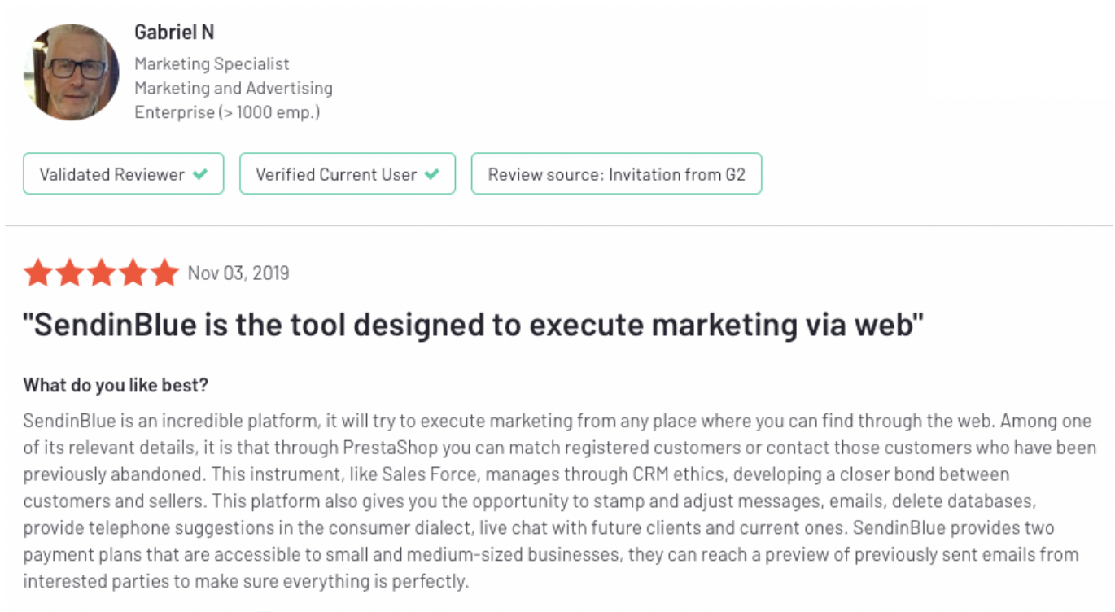Screen dimensions: 1115x612
Task: Click the green checkmark in Validated Reviewer
Action: [200, 174]
